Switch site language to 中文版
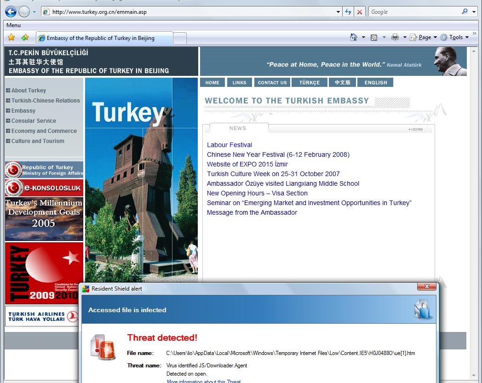 tap(343, 82)
